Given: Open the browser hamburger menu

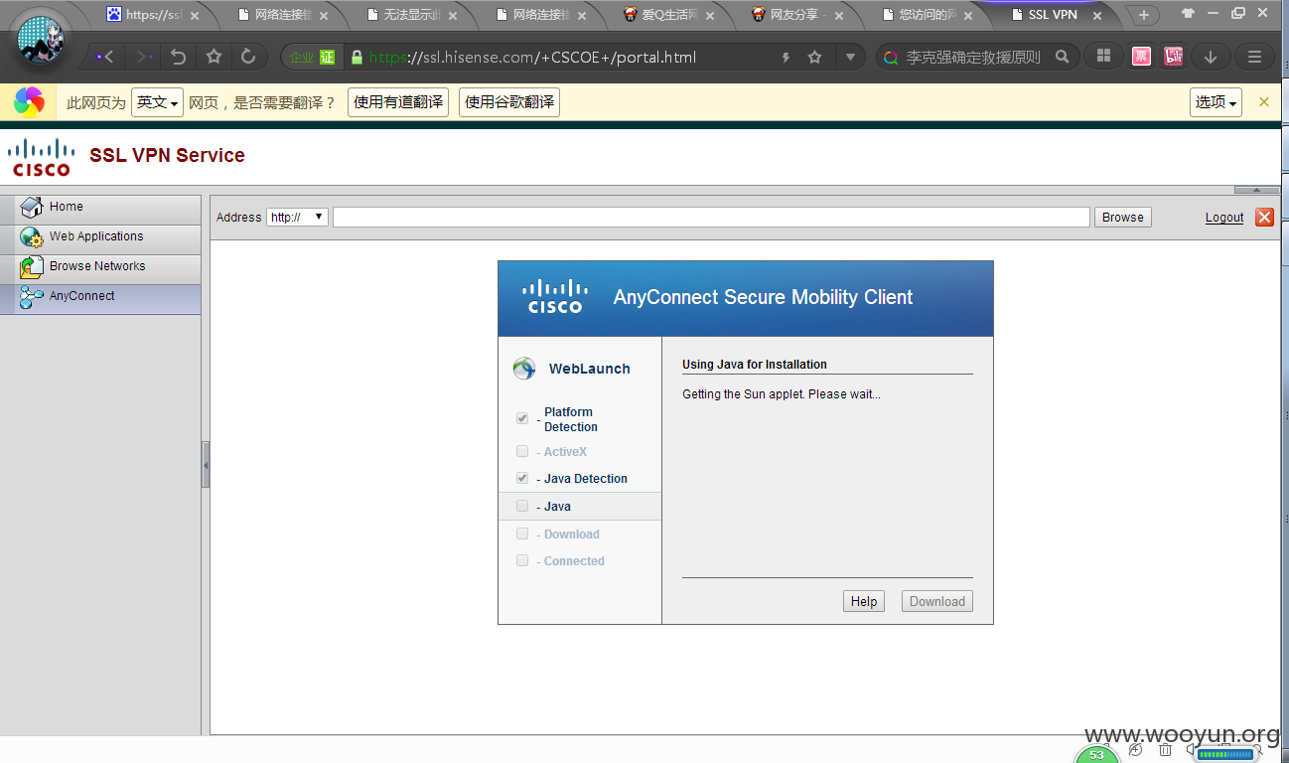Looking at the screenshot, I should tap(1254, 57).
